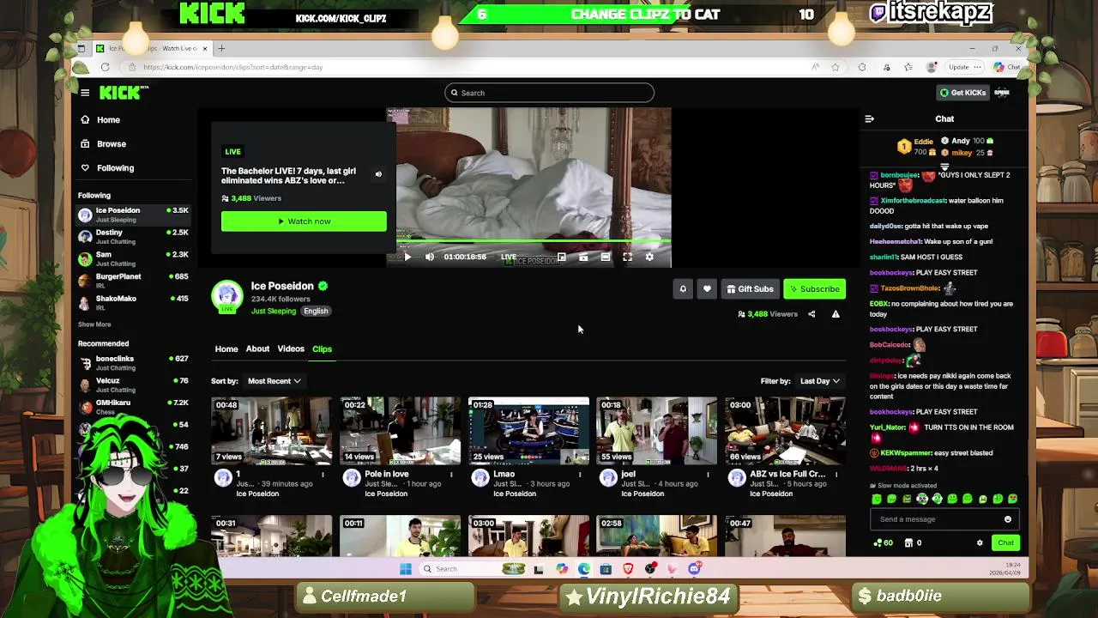
Task: Open the Windows Start button in taskbar
Action: pyautogui.click(x=406, y=568)
